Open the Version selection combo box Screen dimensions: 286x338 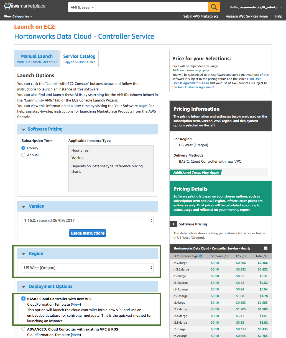tap(88, 220)
